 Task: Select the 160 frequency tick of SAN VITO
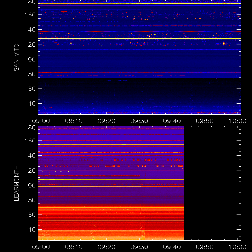30,15
